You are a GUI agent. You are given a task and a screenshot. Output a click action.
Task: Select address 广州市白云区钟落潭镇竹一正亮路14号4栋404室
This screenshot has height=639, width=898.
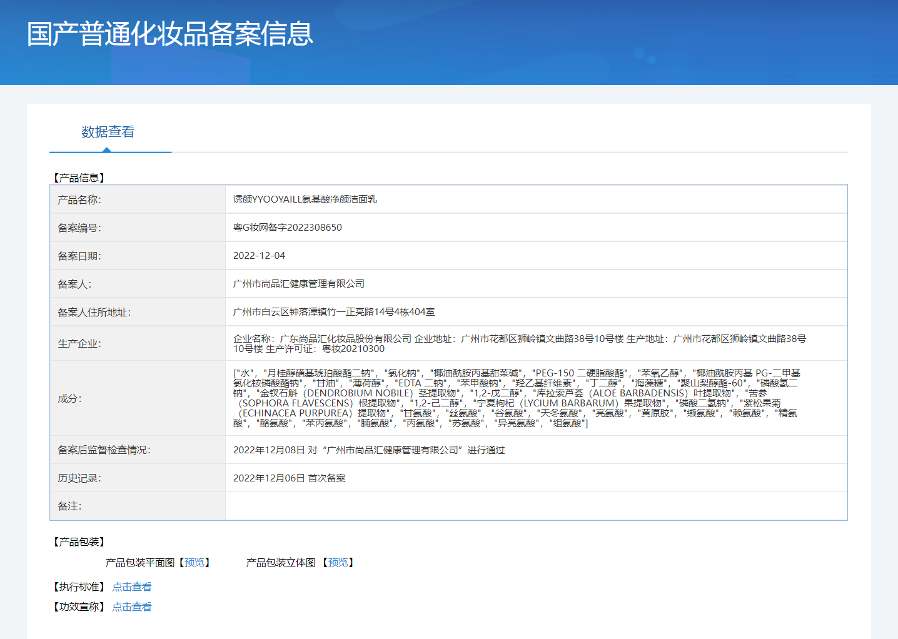click(334, 312)
